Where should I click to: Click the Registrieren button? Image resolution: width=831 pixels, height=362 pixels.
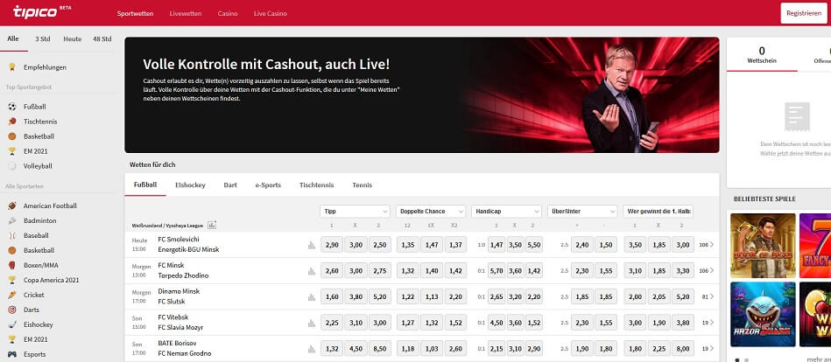coord(804,13)
